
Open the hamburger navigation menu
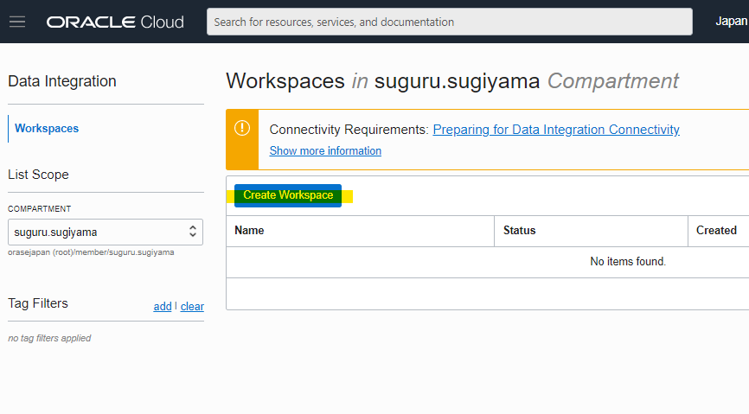point(17,22)
